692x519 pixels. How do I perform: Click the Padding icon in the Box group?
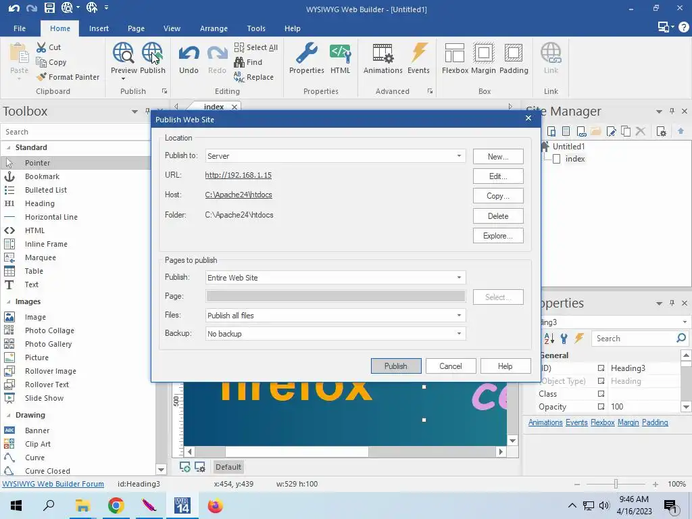pos(514,53)
